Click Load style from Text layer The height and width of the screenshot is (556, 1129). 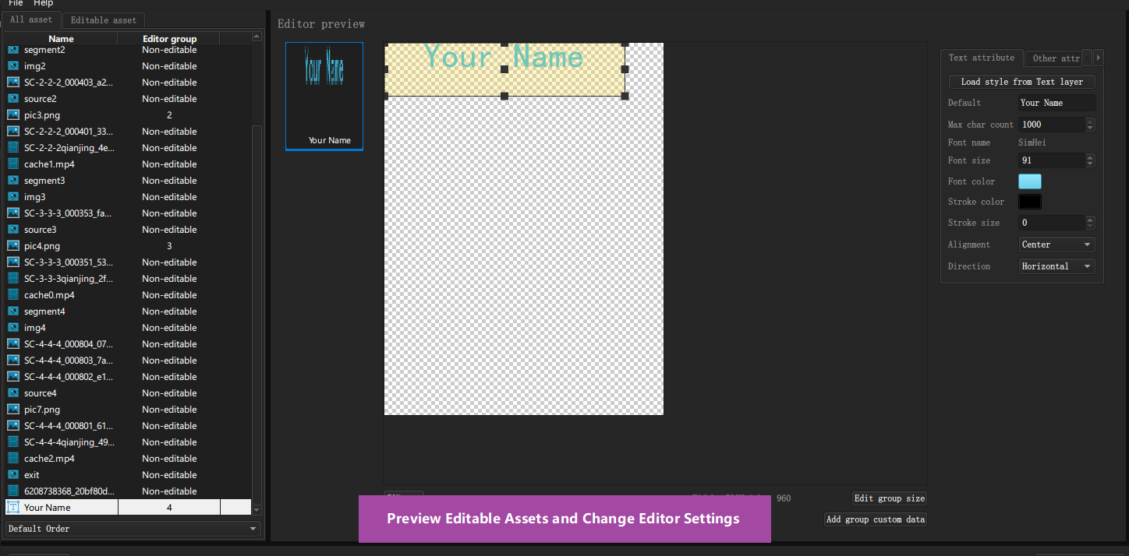pyautogui.click(x=1021, y=81)
